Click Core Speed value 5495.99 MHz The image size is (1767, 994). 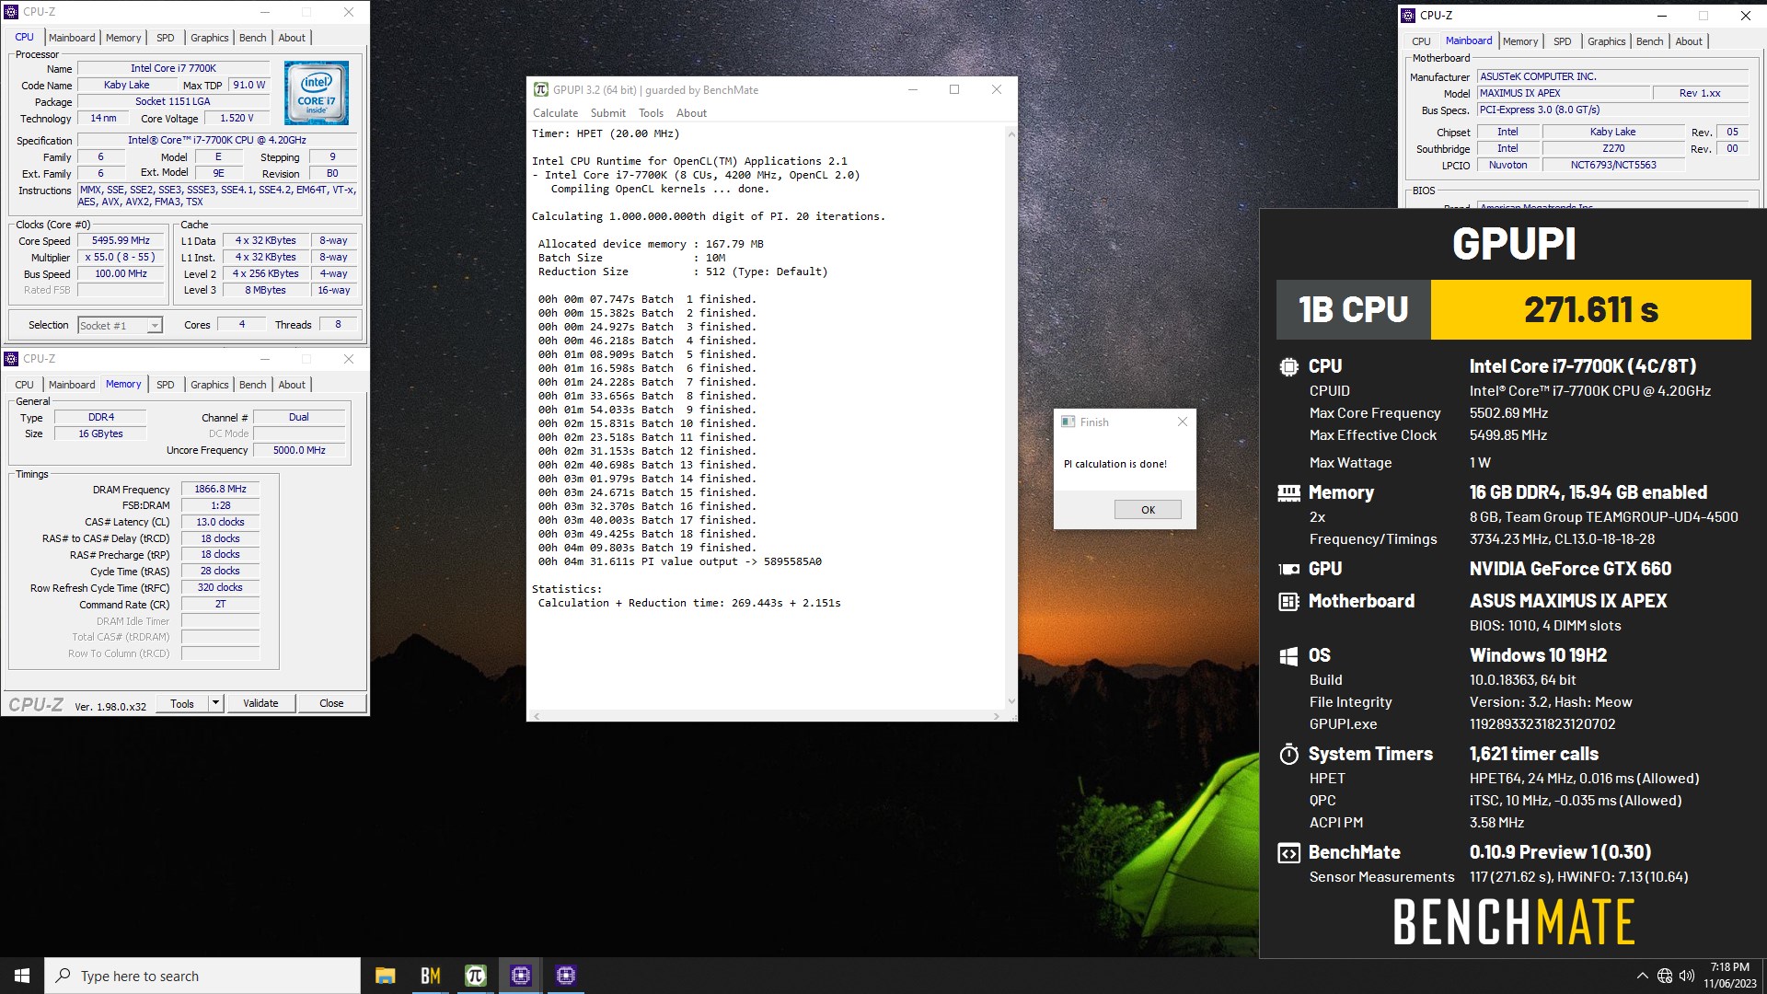tap(121, 240)
